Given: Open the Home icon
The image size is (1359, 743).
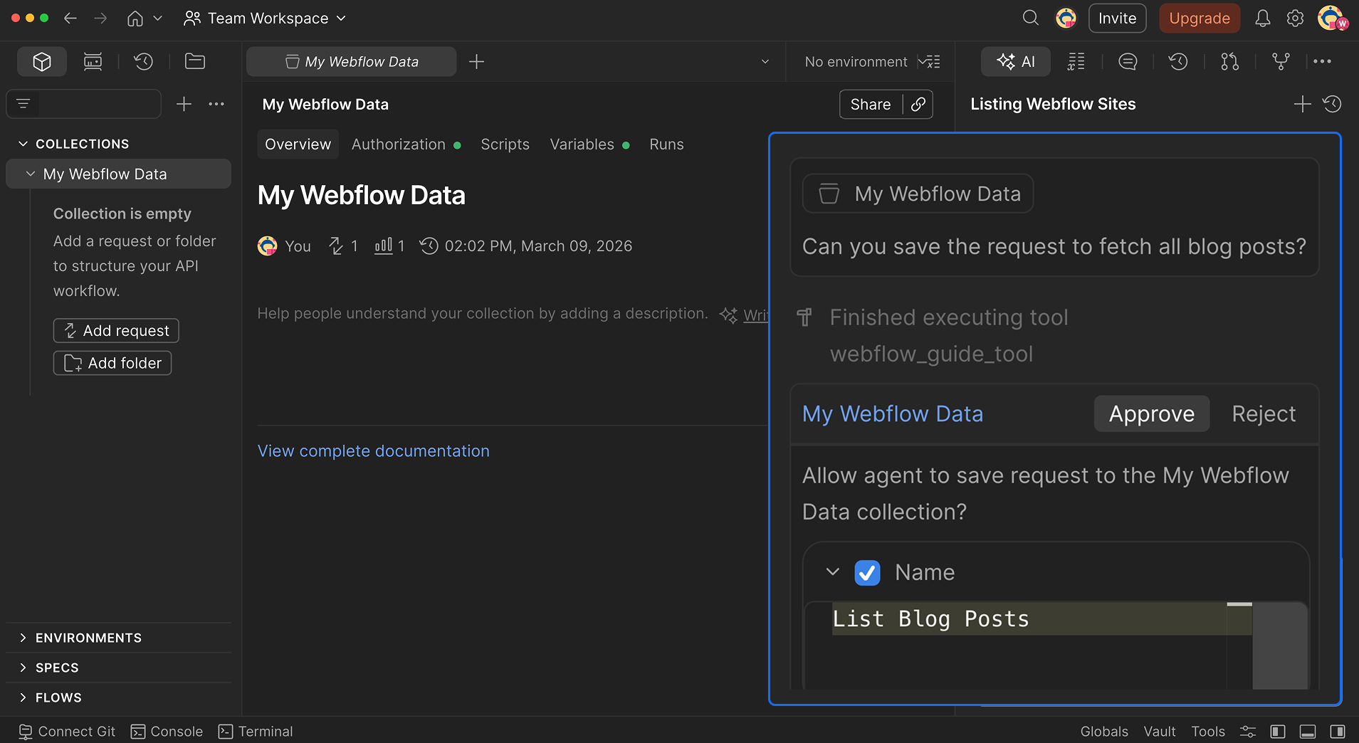Looking at the screenshot, I should tap(135, 19).
